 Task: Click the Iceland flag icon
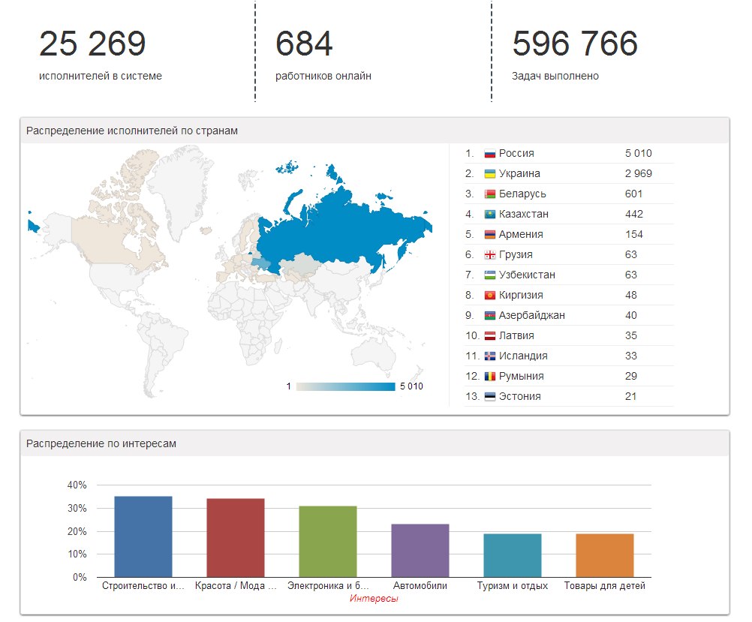pyautogui.click(x=489, y=356)
